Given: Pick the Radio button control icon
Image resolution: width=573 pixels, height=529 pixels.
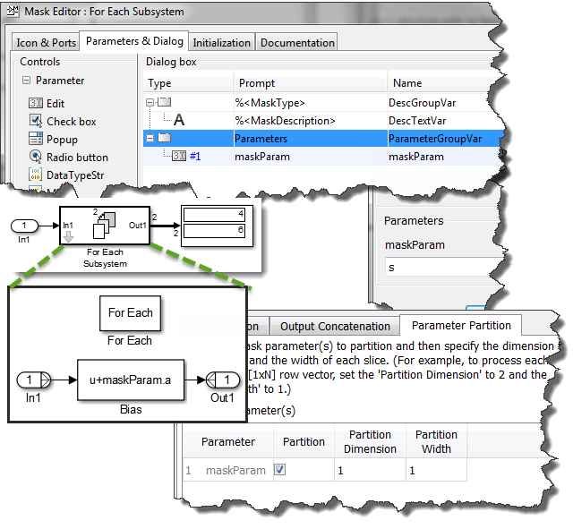Looking at the screenshot, I should point(36,157).
